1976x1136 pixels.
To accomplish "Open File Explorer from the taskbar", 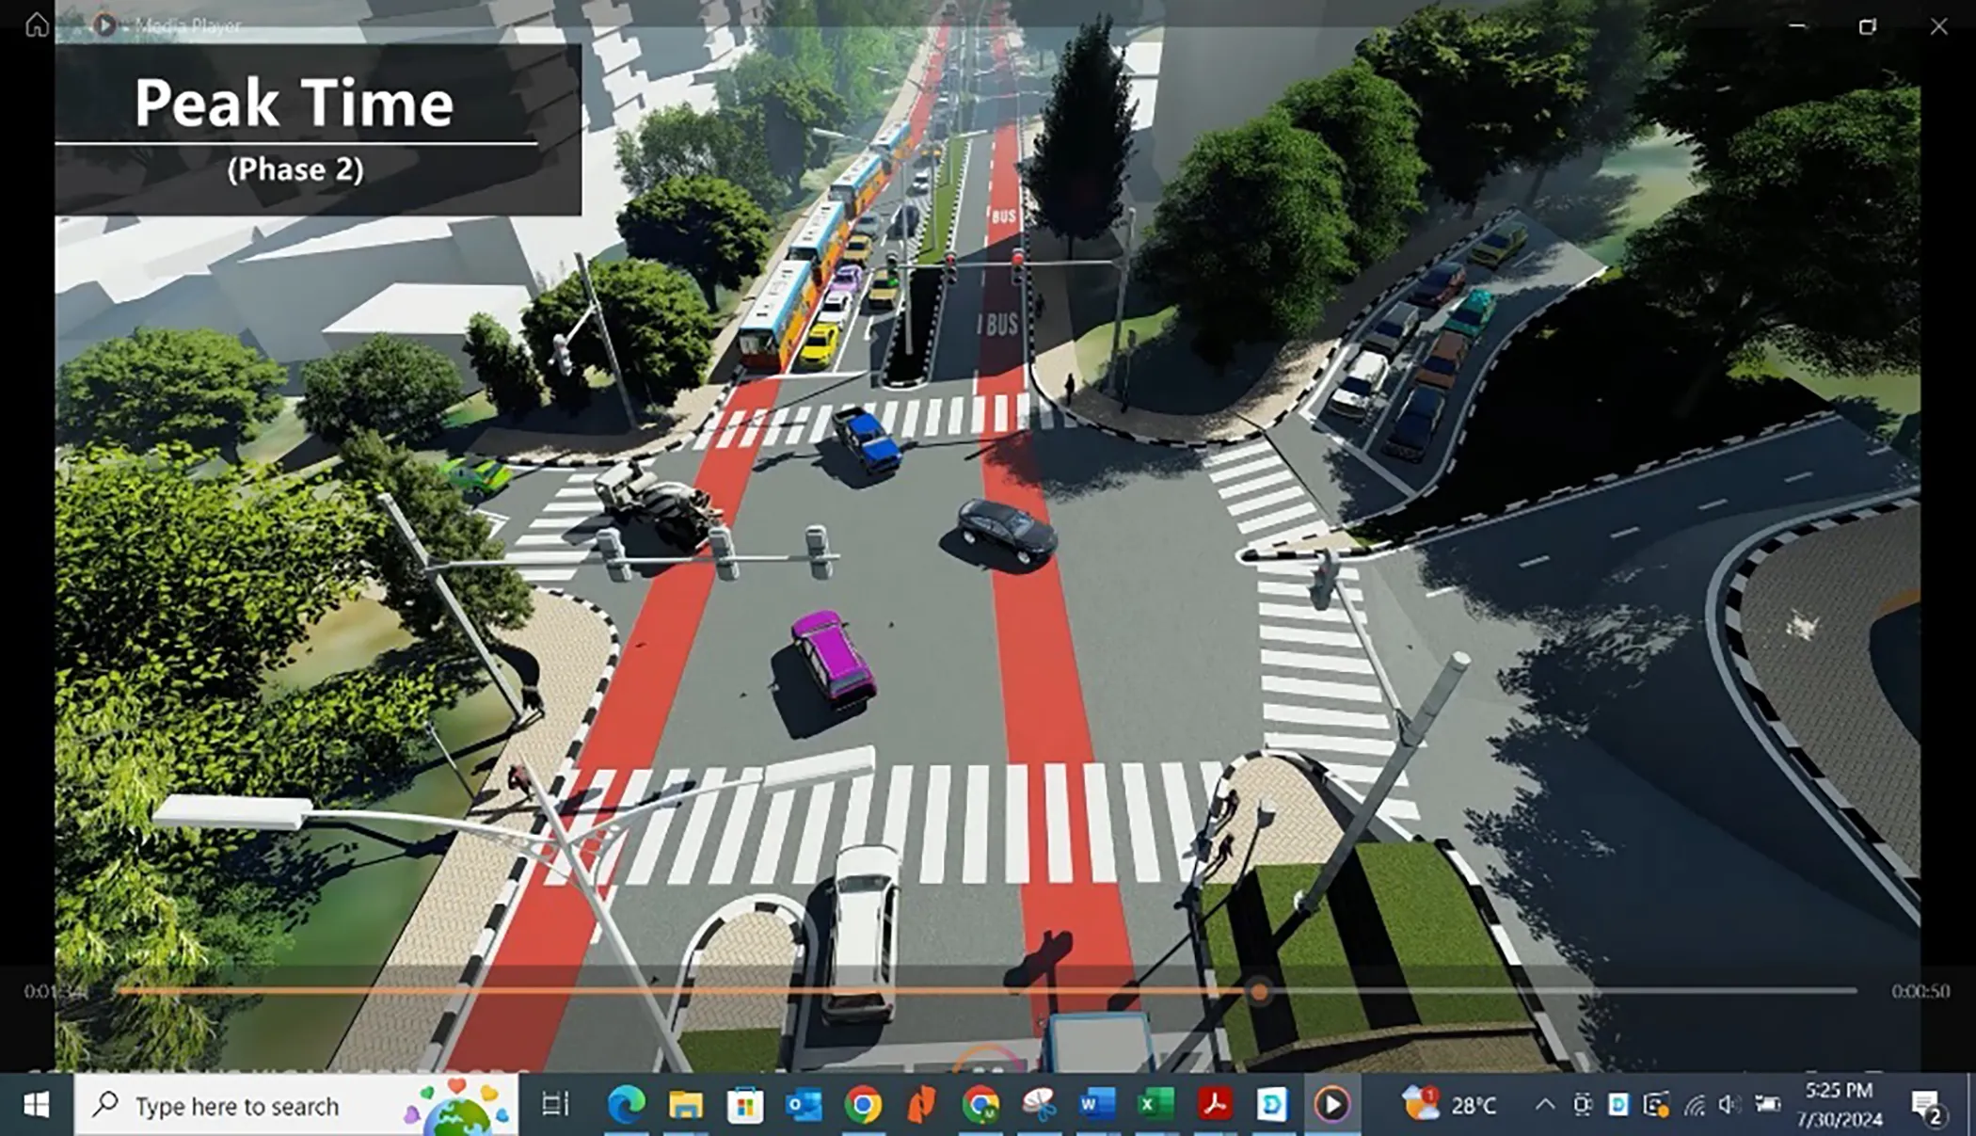I will click(x=685, y=1105).
